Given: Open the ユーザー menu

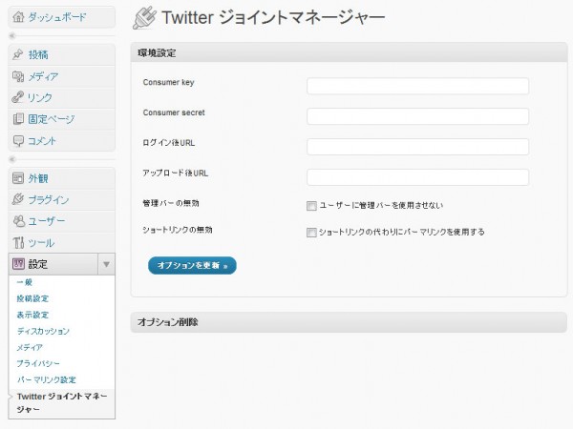Looking at the screenshot, I should (47, 221).
